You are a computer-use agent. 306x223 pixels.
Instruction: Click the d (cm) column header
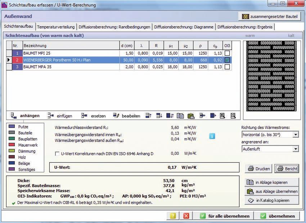pos(127,46)
